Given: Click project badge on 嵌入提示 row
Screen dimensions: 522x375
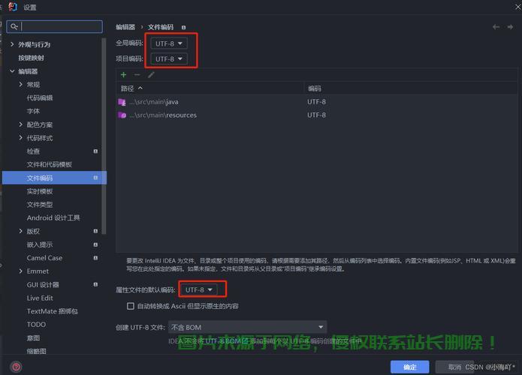Looking at the screenshot, I should (x=95, y=244).
